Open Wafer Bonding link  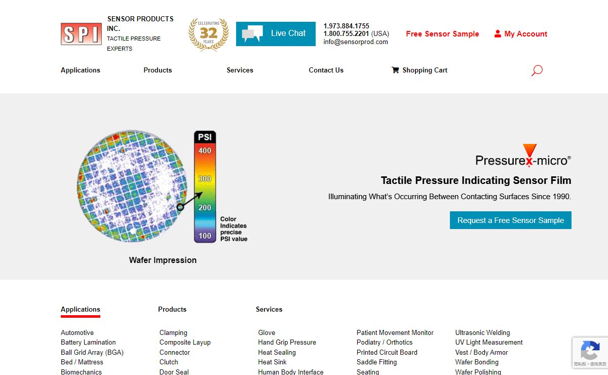477,362
